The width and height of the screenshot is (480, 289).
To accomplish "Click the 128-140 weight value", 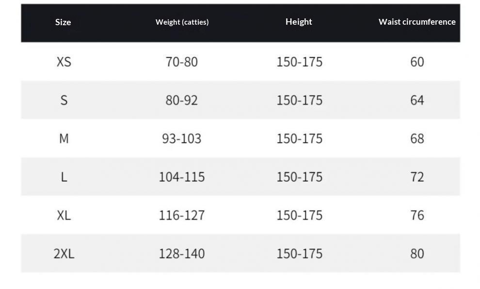I will tap(182, 253).
